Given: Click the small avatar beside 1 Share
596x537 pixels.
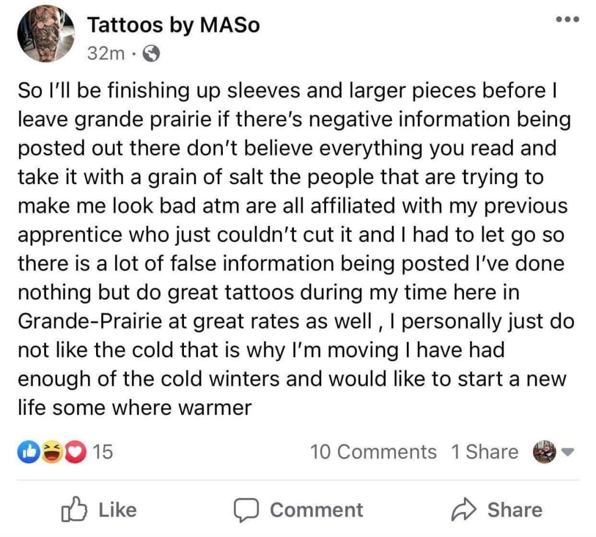Looking at the screenshot, I should pos(544,451).
